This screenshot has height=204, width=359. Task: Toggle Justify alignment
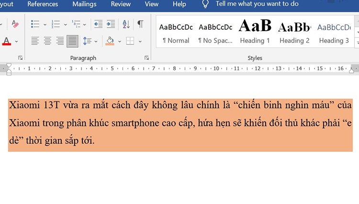click(x=72, y=41)
